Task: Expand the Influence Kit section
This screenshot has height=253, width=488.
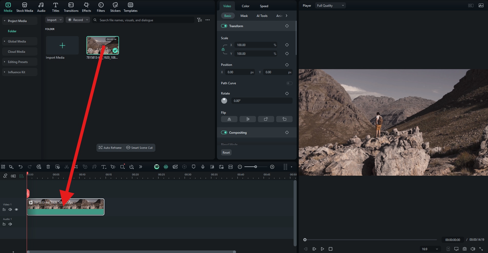Action: click(5, 72)
